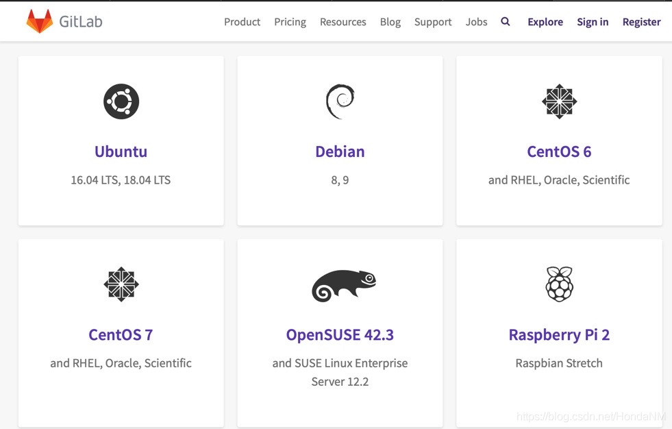This screenshot has width=672, height=429.
Task: Open the Product menu
Action: [x=242, y=22]
